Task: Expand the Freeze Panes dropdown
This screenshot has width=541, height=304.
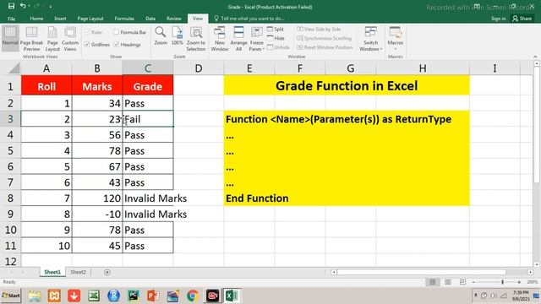Action: click(257, 38)
